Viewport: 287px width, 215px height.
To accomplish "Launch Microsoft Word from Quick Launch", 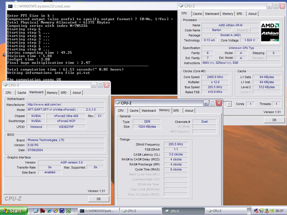I will [62, 211].
